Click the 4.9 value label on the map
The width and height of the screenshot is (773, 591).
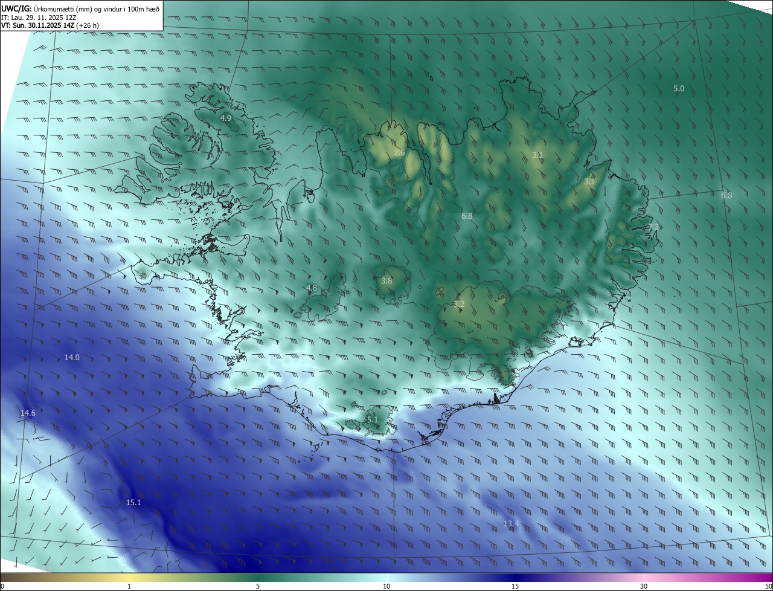(x=226, y=118)
